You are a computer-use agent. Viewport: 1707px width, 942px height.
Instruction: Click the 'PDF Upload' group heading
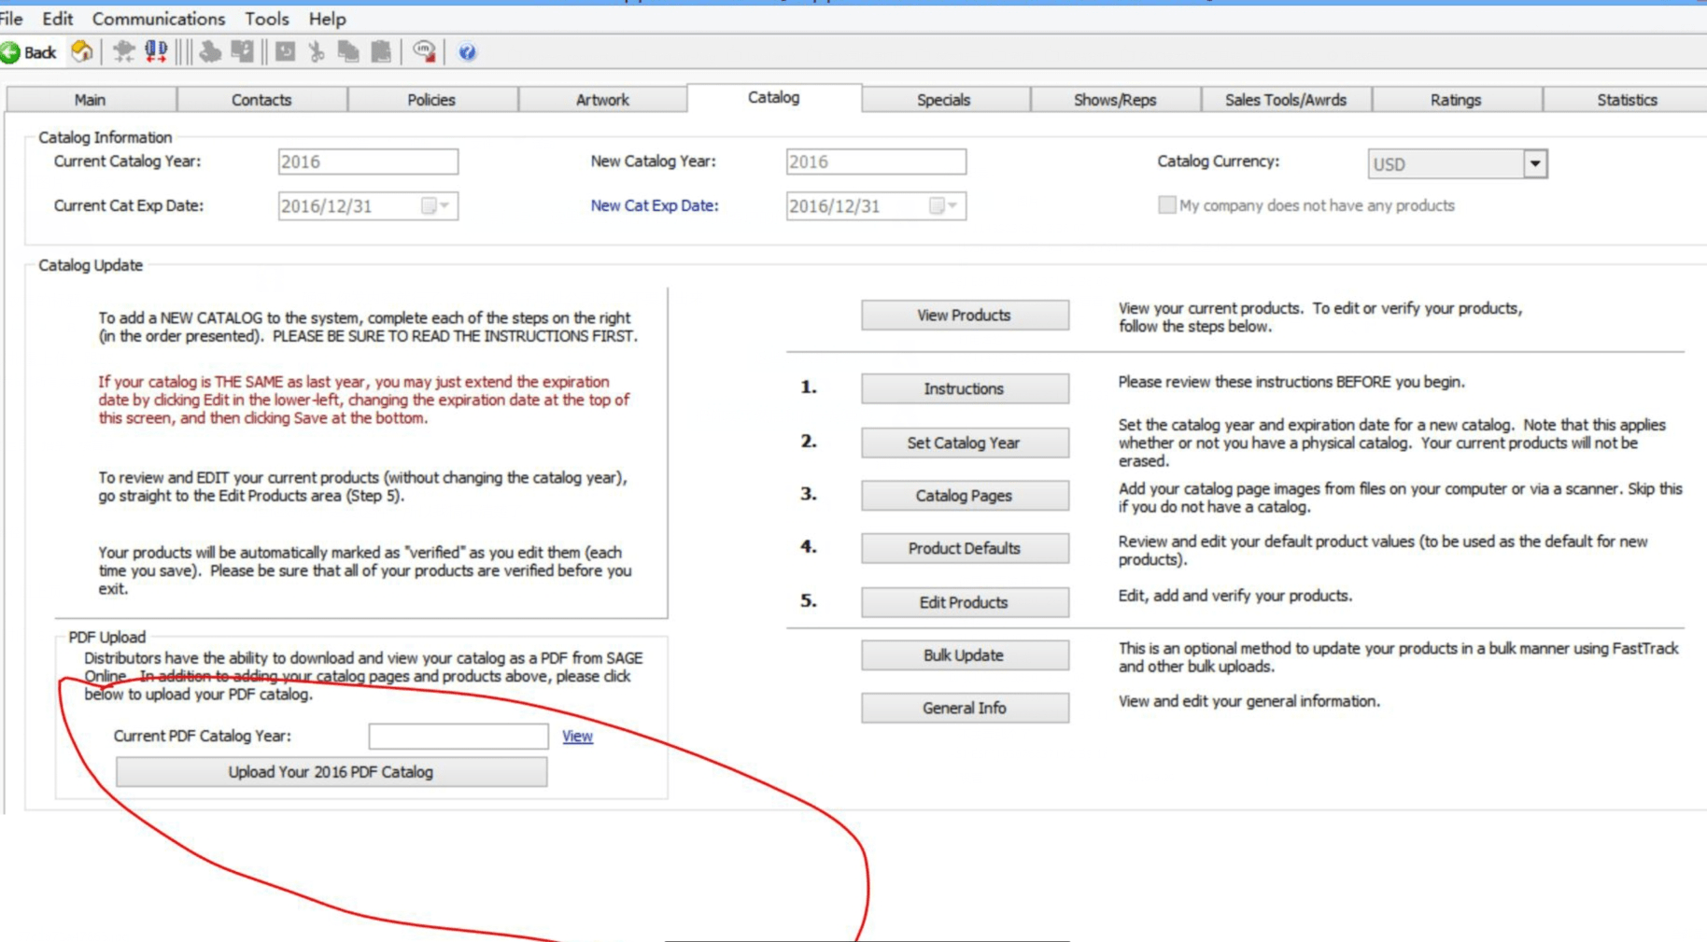coord(107,637)
